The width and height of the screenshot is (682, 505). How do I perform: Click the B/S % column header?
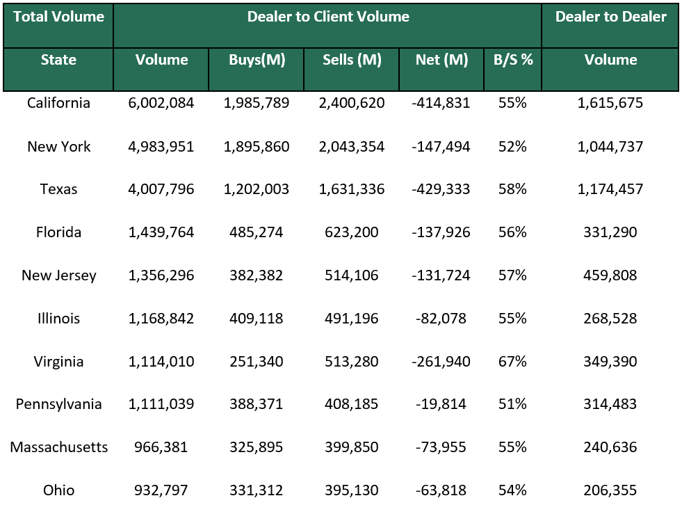(512, 60)
